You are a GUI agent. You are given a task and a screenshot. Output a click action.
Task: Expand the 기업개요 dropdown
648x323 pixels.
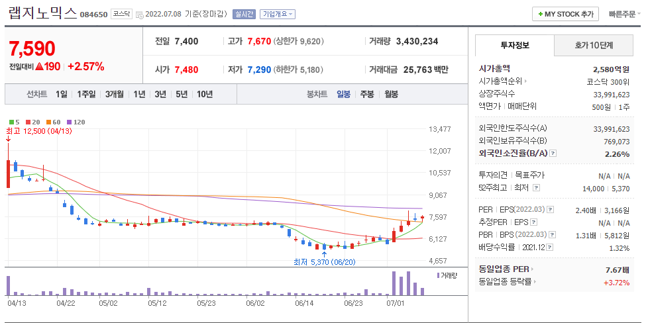coord(278,15)
